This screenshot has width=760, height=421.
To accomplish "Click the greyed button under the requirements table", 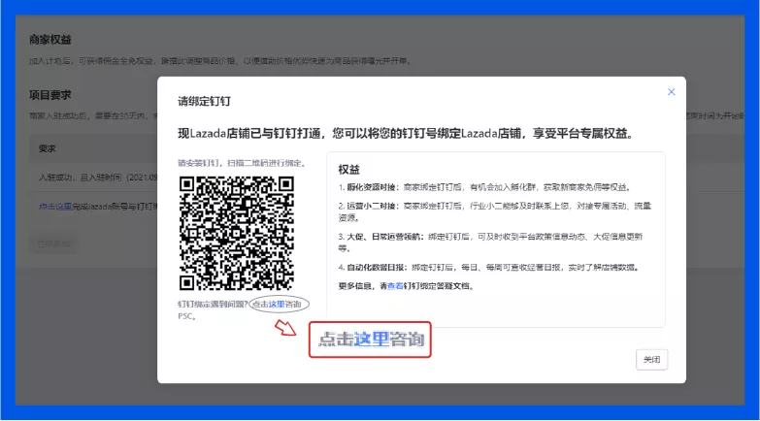I will click(53, 243).
